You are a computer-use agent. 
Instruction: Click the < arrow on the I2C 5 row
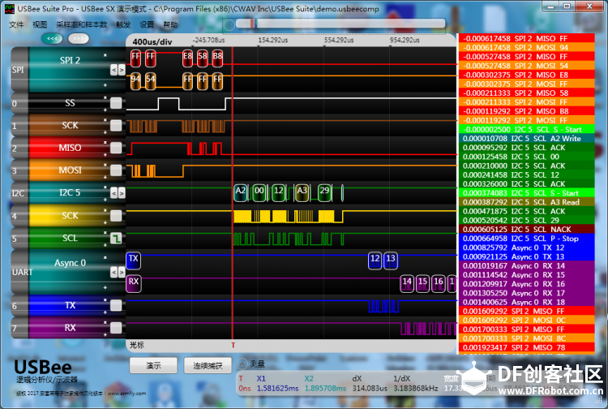pyautogui.click(x=113, y=193)
